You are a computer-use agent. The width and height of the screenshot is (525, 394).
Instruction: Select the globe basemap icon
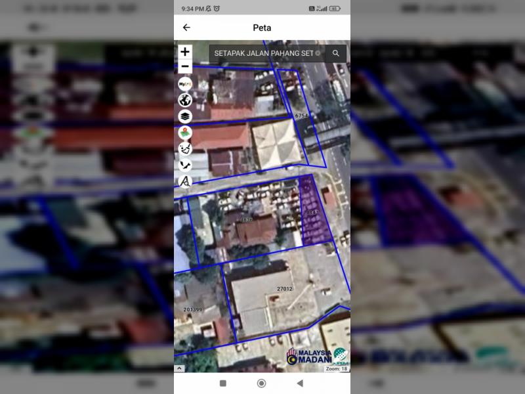click(x=185, y=100)
